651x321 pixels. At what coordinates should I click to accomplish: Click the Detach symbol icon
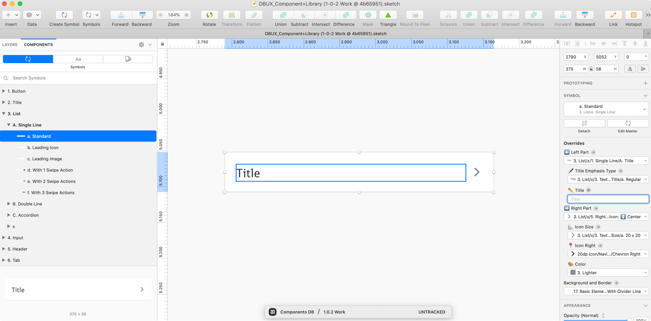coord(584,123)
